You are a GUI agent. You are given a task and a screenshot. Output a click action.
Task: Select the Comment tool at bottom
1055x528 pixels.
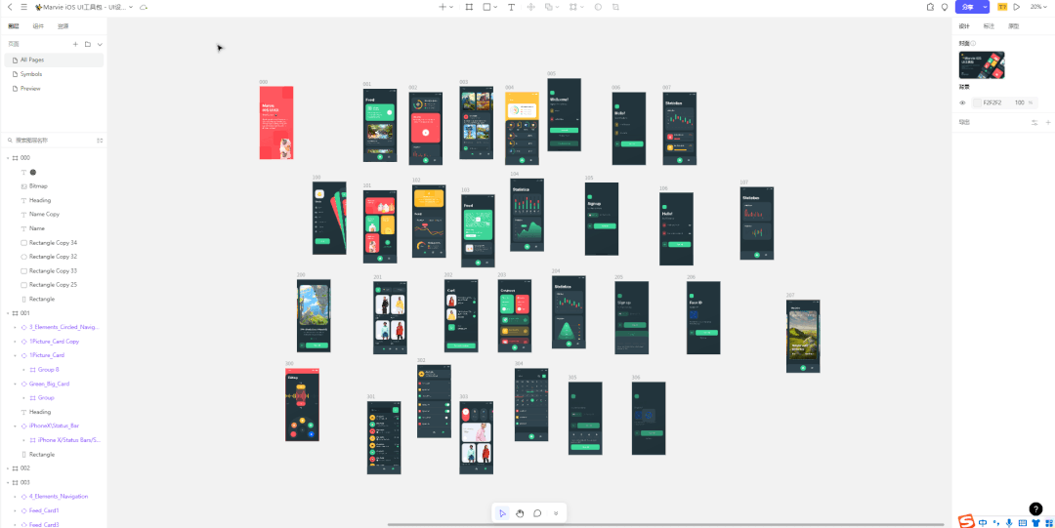tap(537, 513)
